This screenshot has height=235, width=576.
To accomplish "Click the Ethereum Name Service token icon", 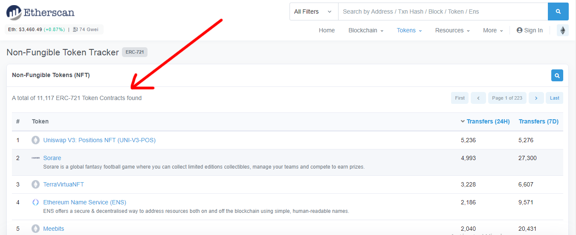I will pyautogui.click(x=35, y=202).
